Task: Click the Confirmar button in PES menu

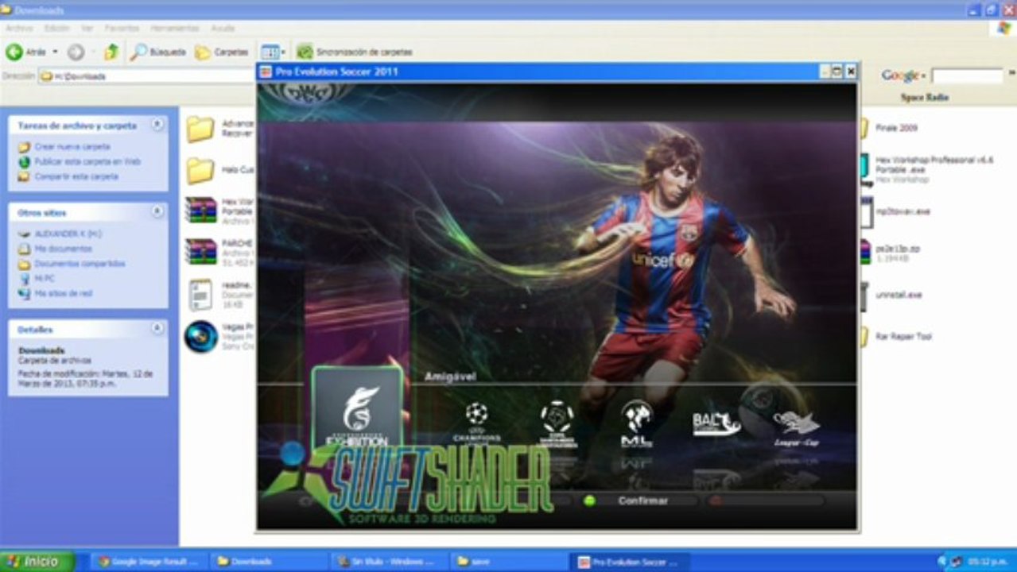Action: tap(643, 501)
